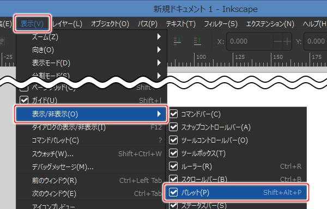The width and height of the screenshot is (327, 209).
Task: Open the エクステンション(N) menu
Action: click(x=270, y=24)
